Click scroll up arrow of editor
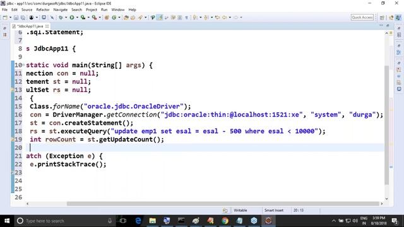Viewport: 404px width, 227px height. pyautogui.click(x=387, y=33)
